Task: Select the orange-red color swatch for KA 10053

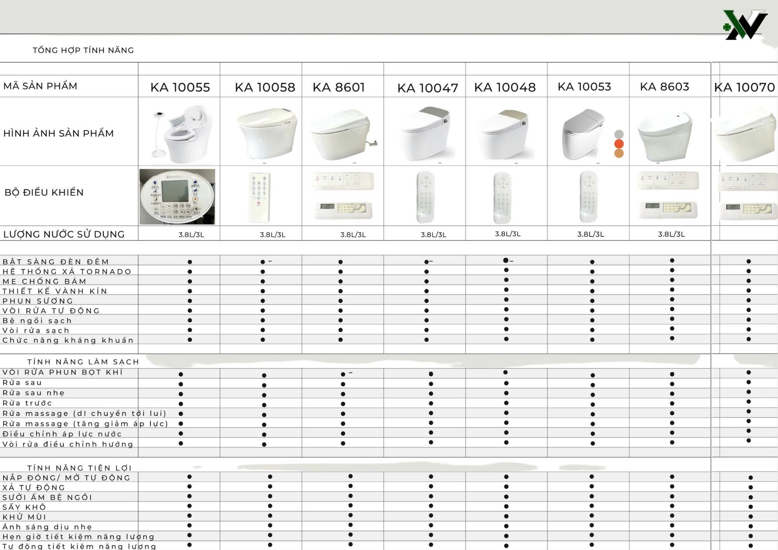Action: pos(619,144)
